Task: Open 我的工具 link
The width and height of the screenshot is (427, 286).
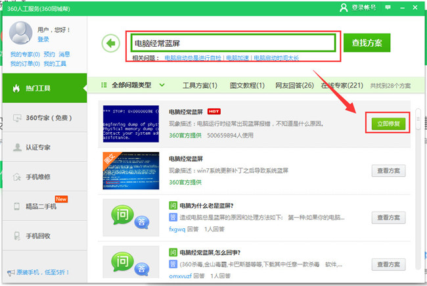Action: pos(55,64)
